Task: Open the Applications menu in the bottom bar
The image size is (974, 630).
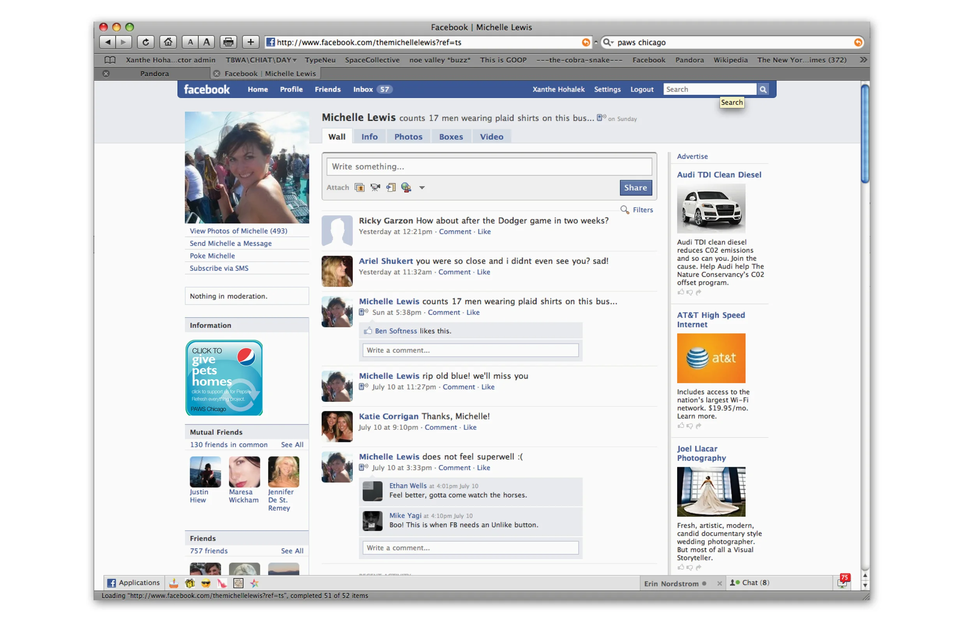Action: pyautogui.click(x=134, y=583)
